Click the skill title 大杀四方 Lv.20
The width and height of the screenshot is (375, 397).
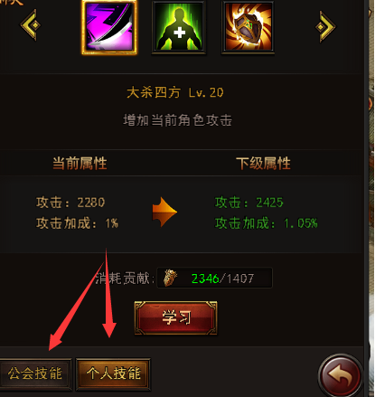pyautogui.click(x=175, y=92)
